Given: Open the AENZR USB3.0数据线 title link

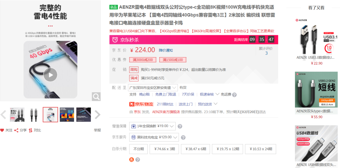Looking at the screenshot, I should (x=315, y=58).
